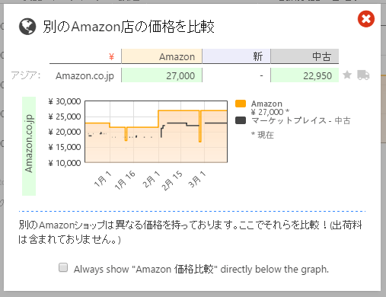386x297 pixels.
Task: Enable Always show Amazon 価格比較 checkbox
Action: pyautogui.click(x=63, y=267)
